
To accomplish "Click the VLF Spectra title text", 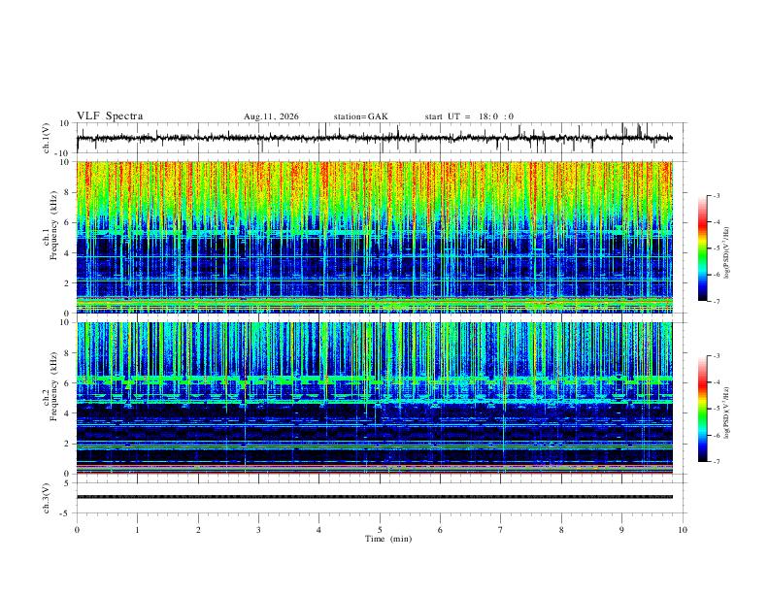I will 110,116.
